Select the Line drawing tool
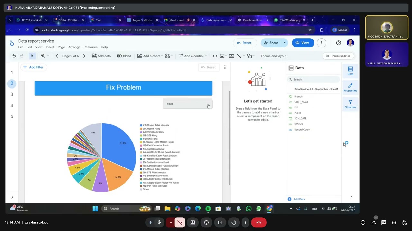This screenshot has height=231, width=412. pyautogui.click(x=239, y=56)
